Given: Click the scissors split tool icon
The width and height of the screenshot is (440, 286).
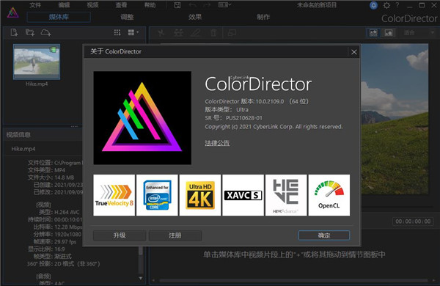Looking at the screenshot, I should 161,33.
